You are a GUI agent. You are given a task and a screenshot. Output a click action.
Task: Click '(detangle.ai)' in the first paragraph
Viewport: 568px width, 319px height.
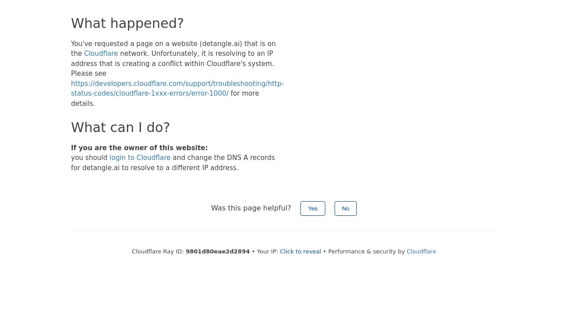[221, 44]
